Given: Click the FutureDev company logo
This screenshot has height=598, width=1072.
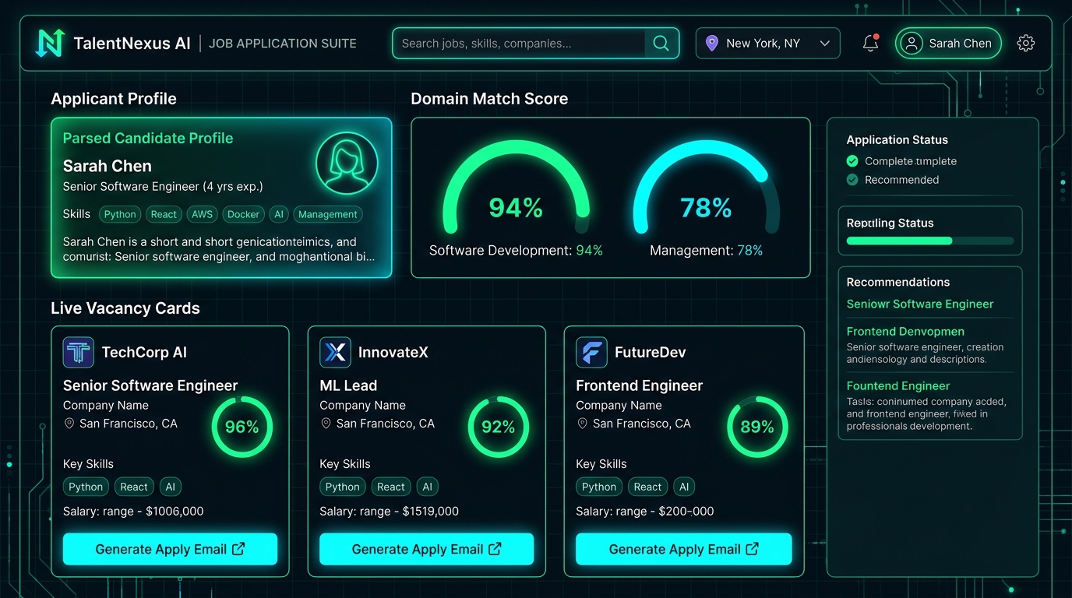Looking at the screenshot, I should click(x=591, y=353).
